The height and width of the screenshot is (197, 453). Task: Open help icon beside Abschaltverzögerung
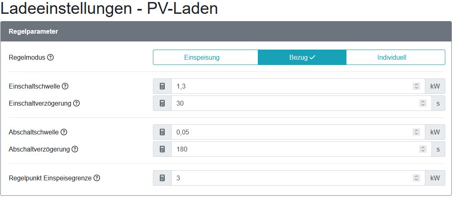[x=75, y=149]
